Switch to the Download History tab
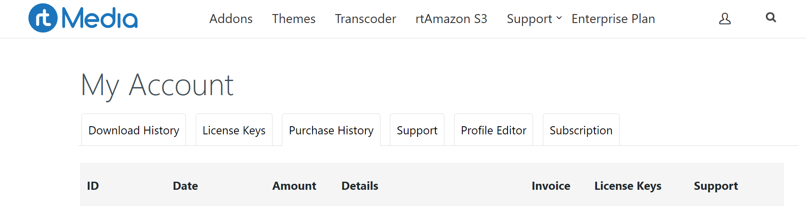 tap(133, 130)
